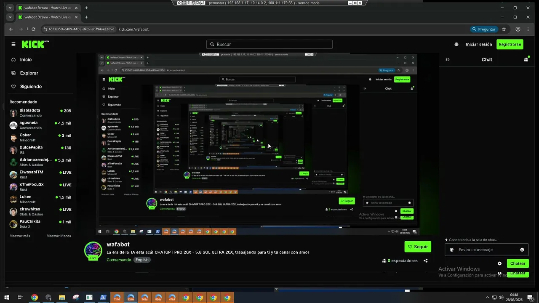Open the cirowhites recommended channel
This screenshot has height=303, width=539.
click(x=41, y=212)
